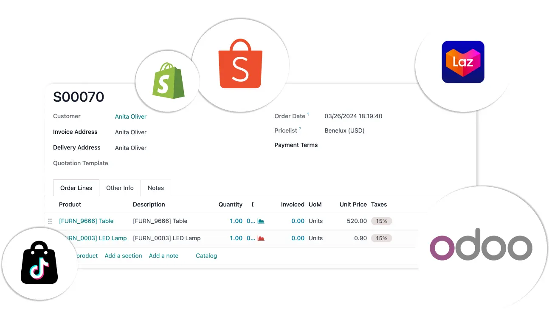
Task: Click the Lazada heart logo
Action: point(463,62)
